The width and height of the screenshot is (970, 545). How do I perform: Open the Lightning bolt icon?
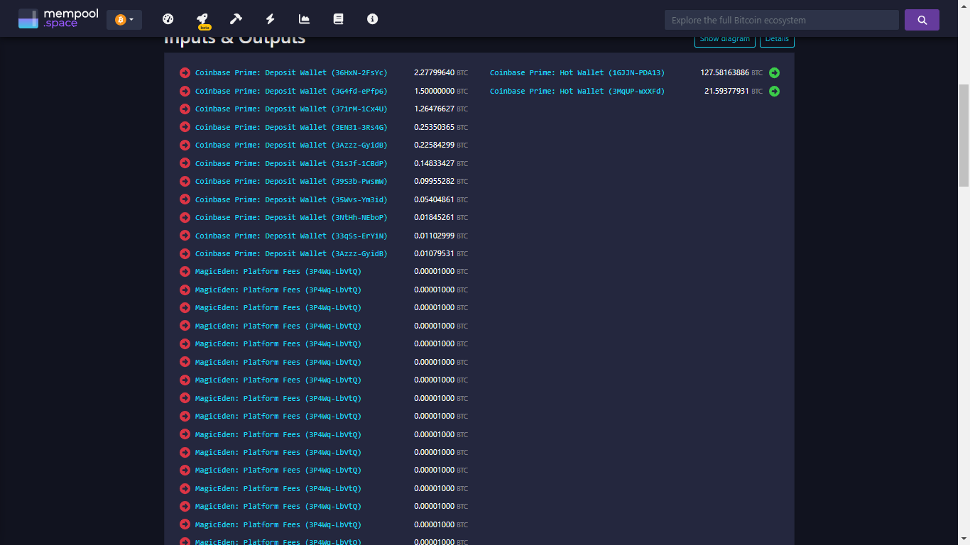point(270,19)
